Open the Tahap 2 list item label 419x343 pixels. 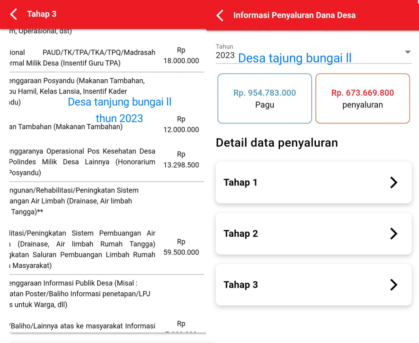point(240,234)
